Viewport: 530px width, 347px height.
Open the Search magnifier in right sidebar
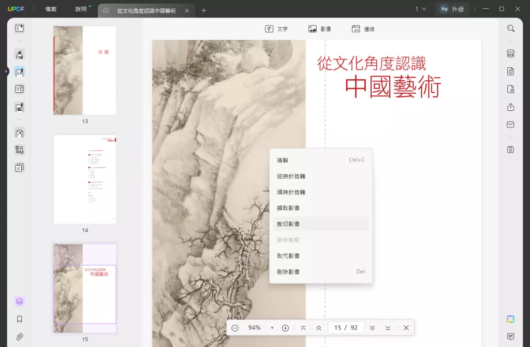coord(511,28)
